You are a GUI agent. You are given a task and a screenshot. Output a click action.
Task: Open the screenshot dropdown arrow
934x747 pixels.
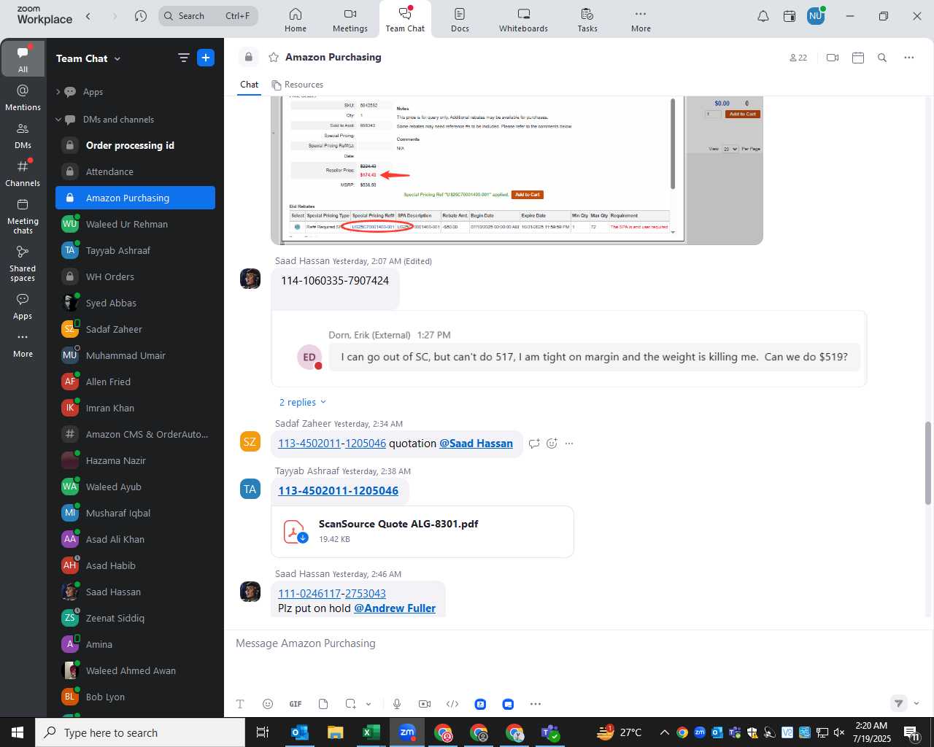pyautogui.click(x=368, y=704)
